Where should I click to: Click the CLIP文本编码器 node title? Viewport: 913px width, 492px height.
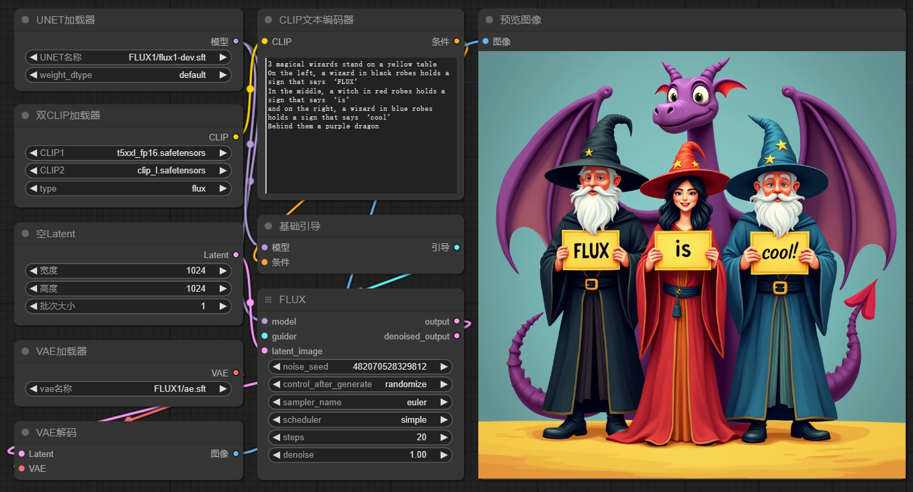pos(316,20)
